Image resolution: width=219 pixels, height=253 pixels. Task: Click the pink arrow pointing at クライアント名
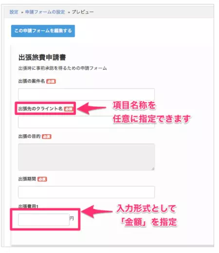[91, 108]
